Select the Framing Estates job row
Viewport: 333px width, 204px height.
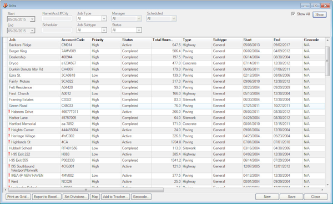(x=167, y=99)
